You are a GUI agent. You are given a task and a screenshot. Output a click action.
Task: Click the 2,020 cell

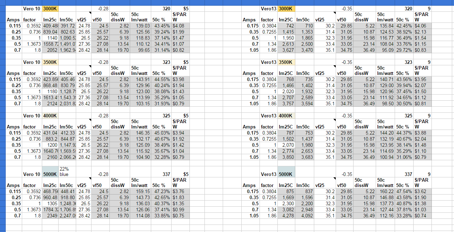[x=287, y=91]
